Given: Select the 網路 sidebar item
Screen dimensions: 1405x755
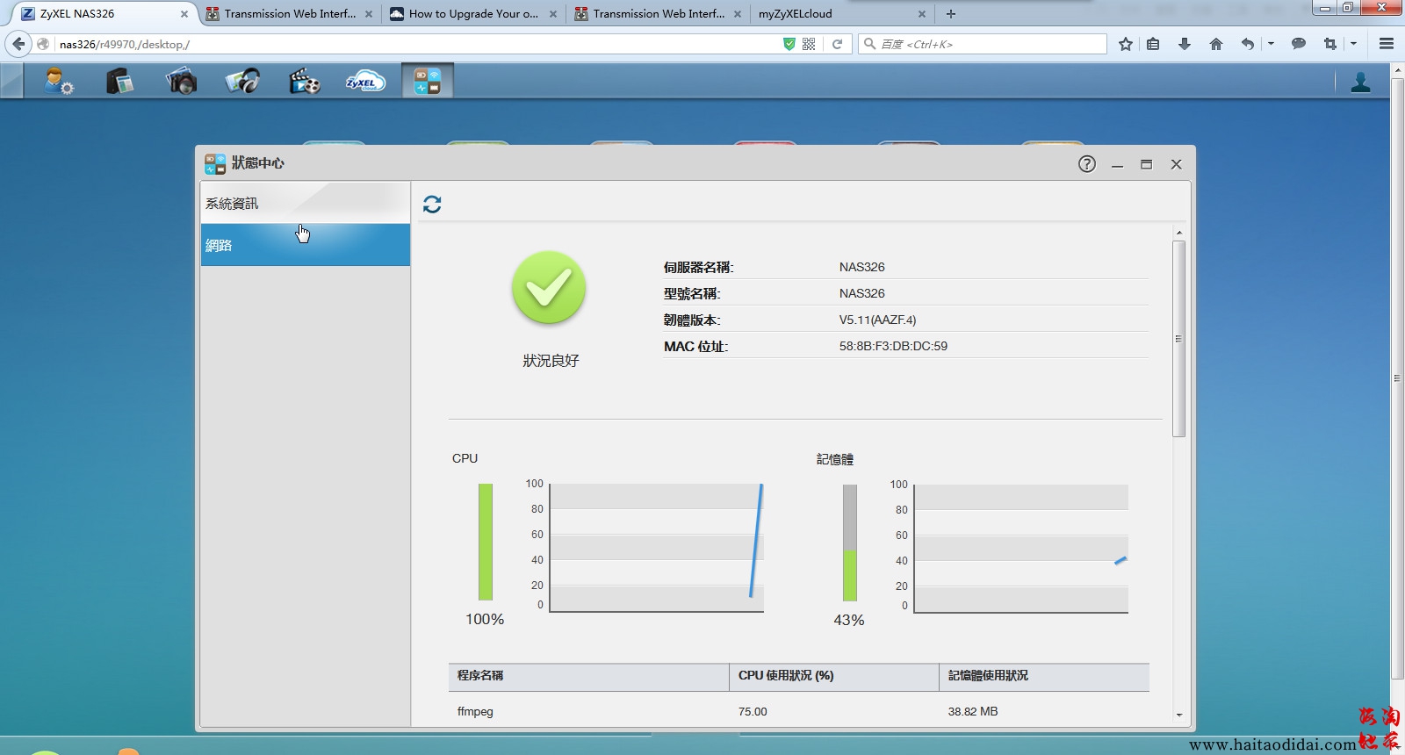Looking at the screenshot, I should [305, 246].
